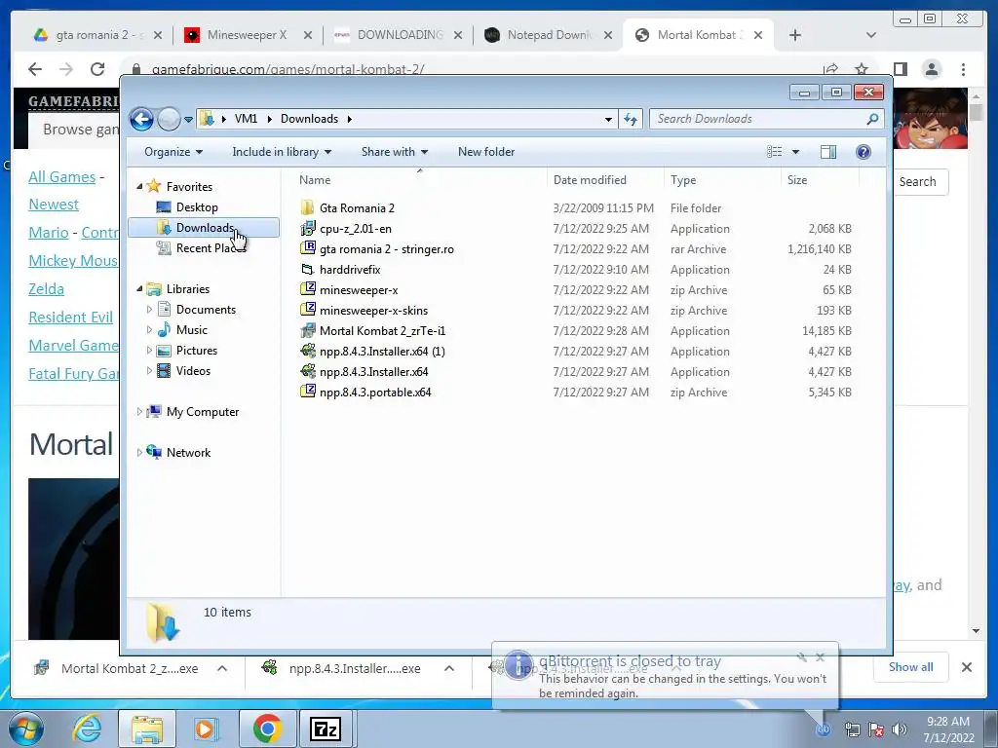This screenshot has width=998, height=748.
Task: Bookmark this page with star icon
Action: (862, 69)
